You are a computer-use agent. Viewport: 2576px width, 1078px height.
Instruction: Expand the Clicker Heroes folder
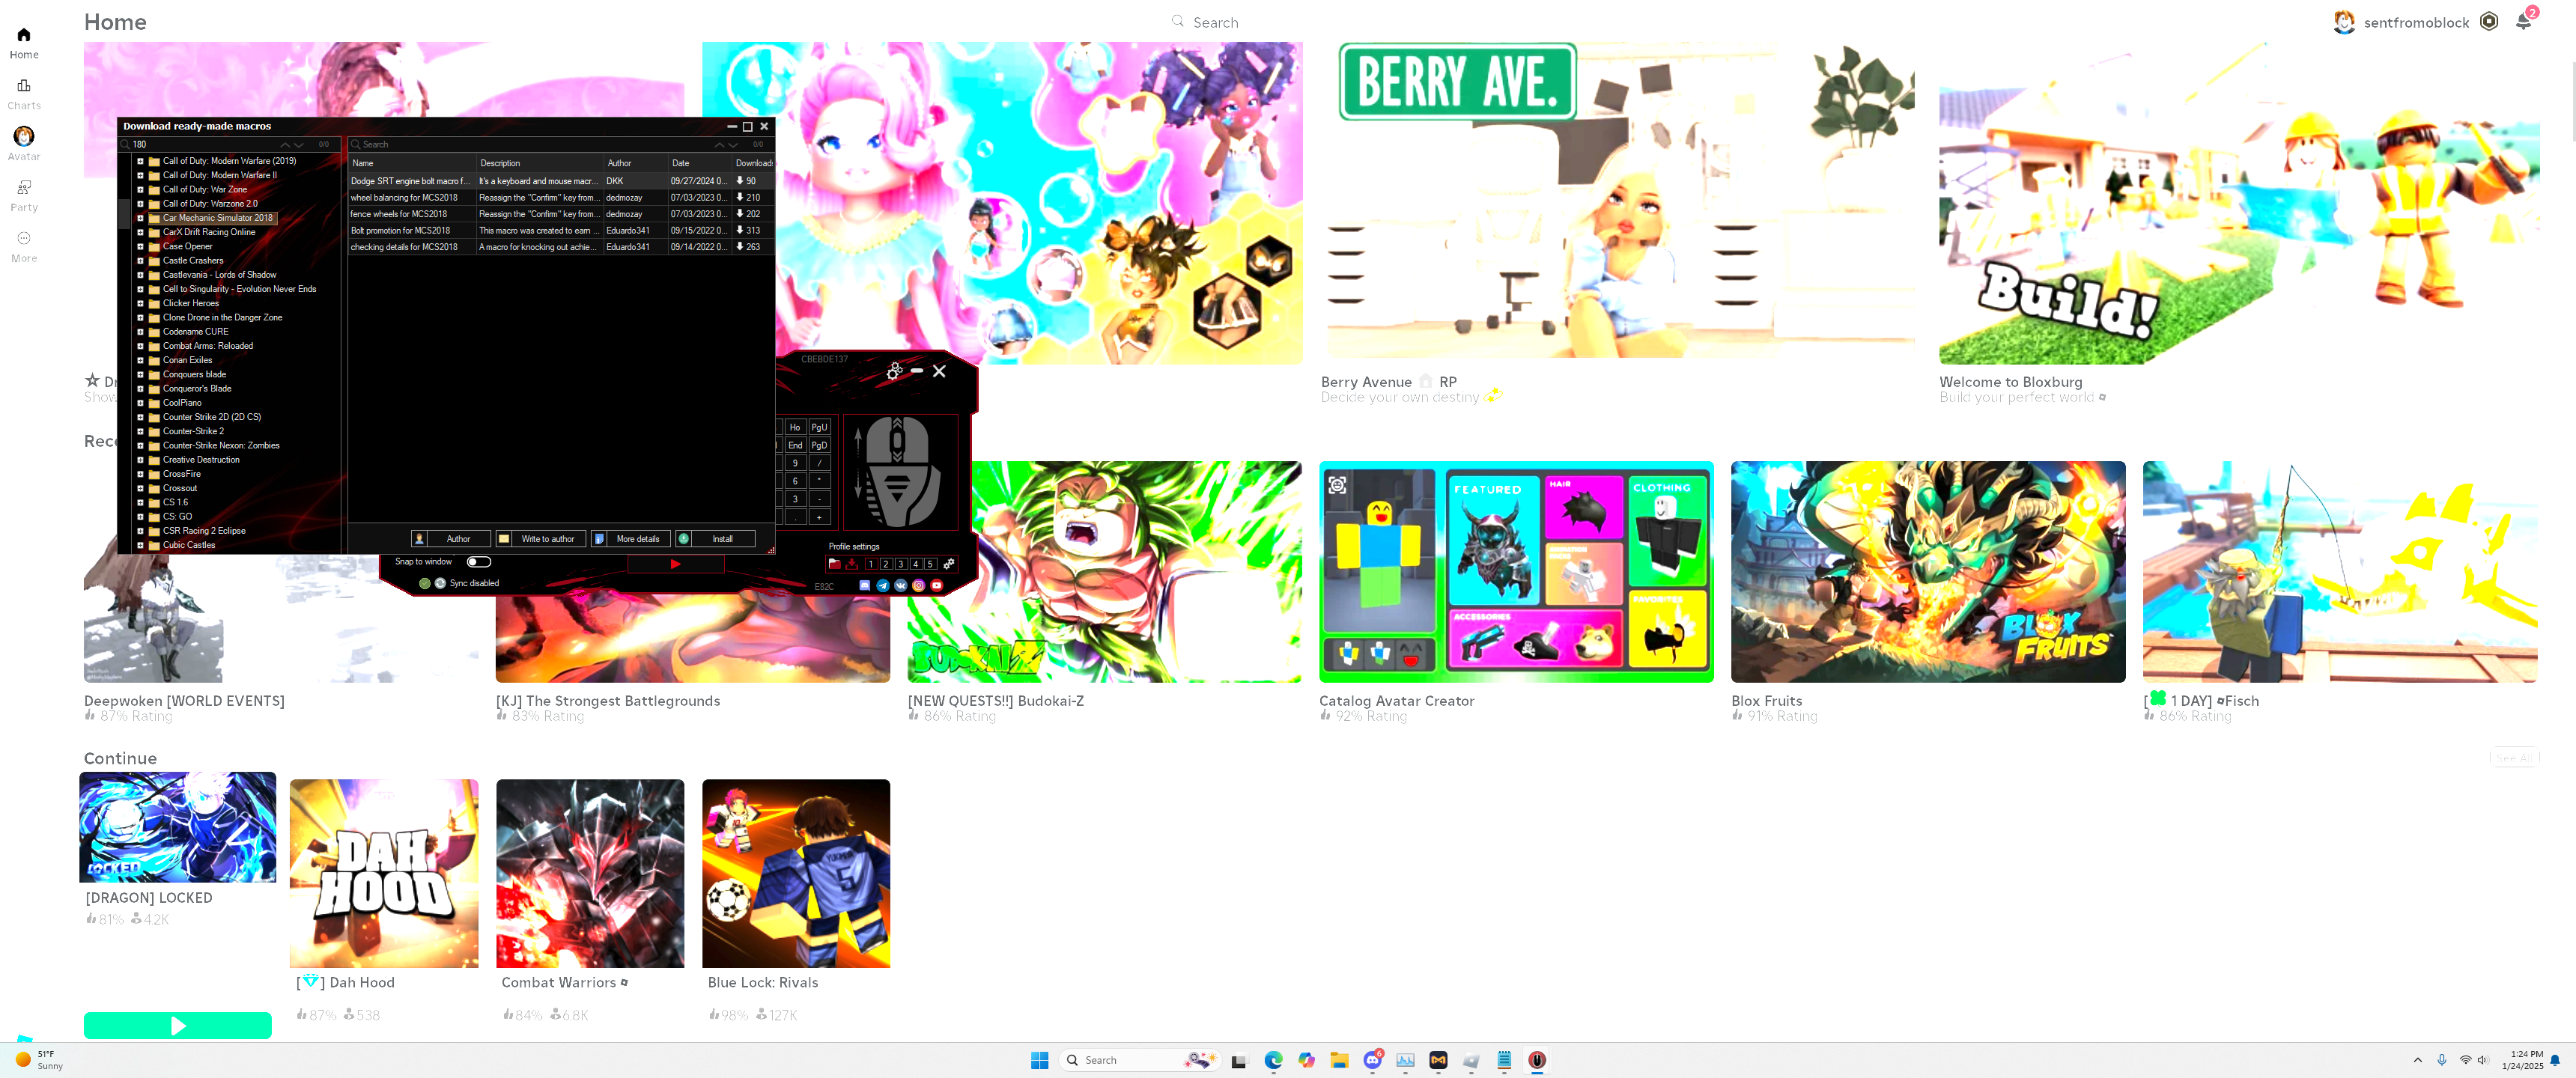tap(140, 303)
